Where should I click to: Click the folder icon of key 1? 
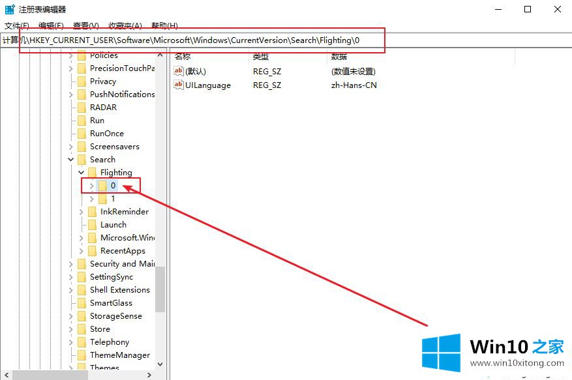coord(103,199)
